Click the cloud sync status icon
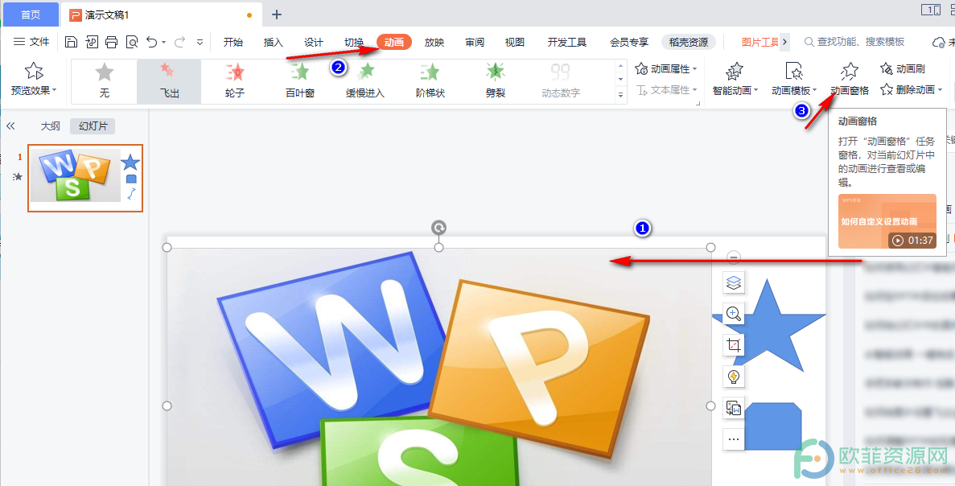Viewport: 955px width, 486px height. [939, 42]
